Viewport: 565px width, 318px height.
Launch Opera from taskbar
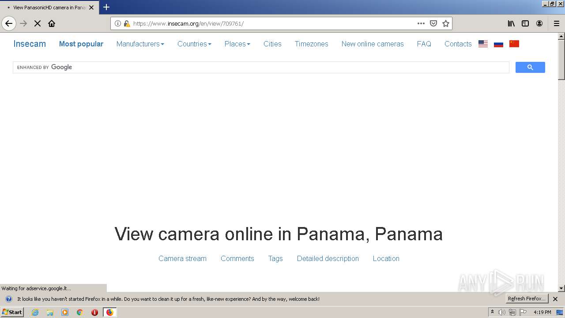pyautogui.click(x=94, y=312)
